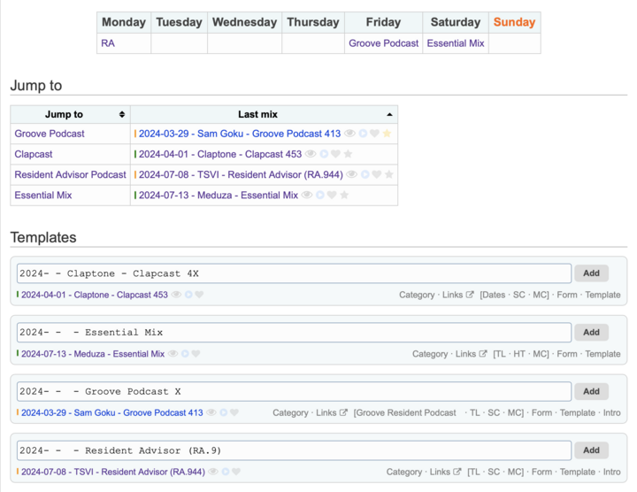Open 2024-07-08 TSVI mix link in table
The height and width of the screenshot is (492, 637).
tap(241, 174)
